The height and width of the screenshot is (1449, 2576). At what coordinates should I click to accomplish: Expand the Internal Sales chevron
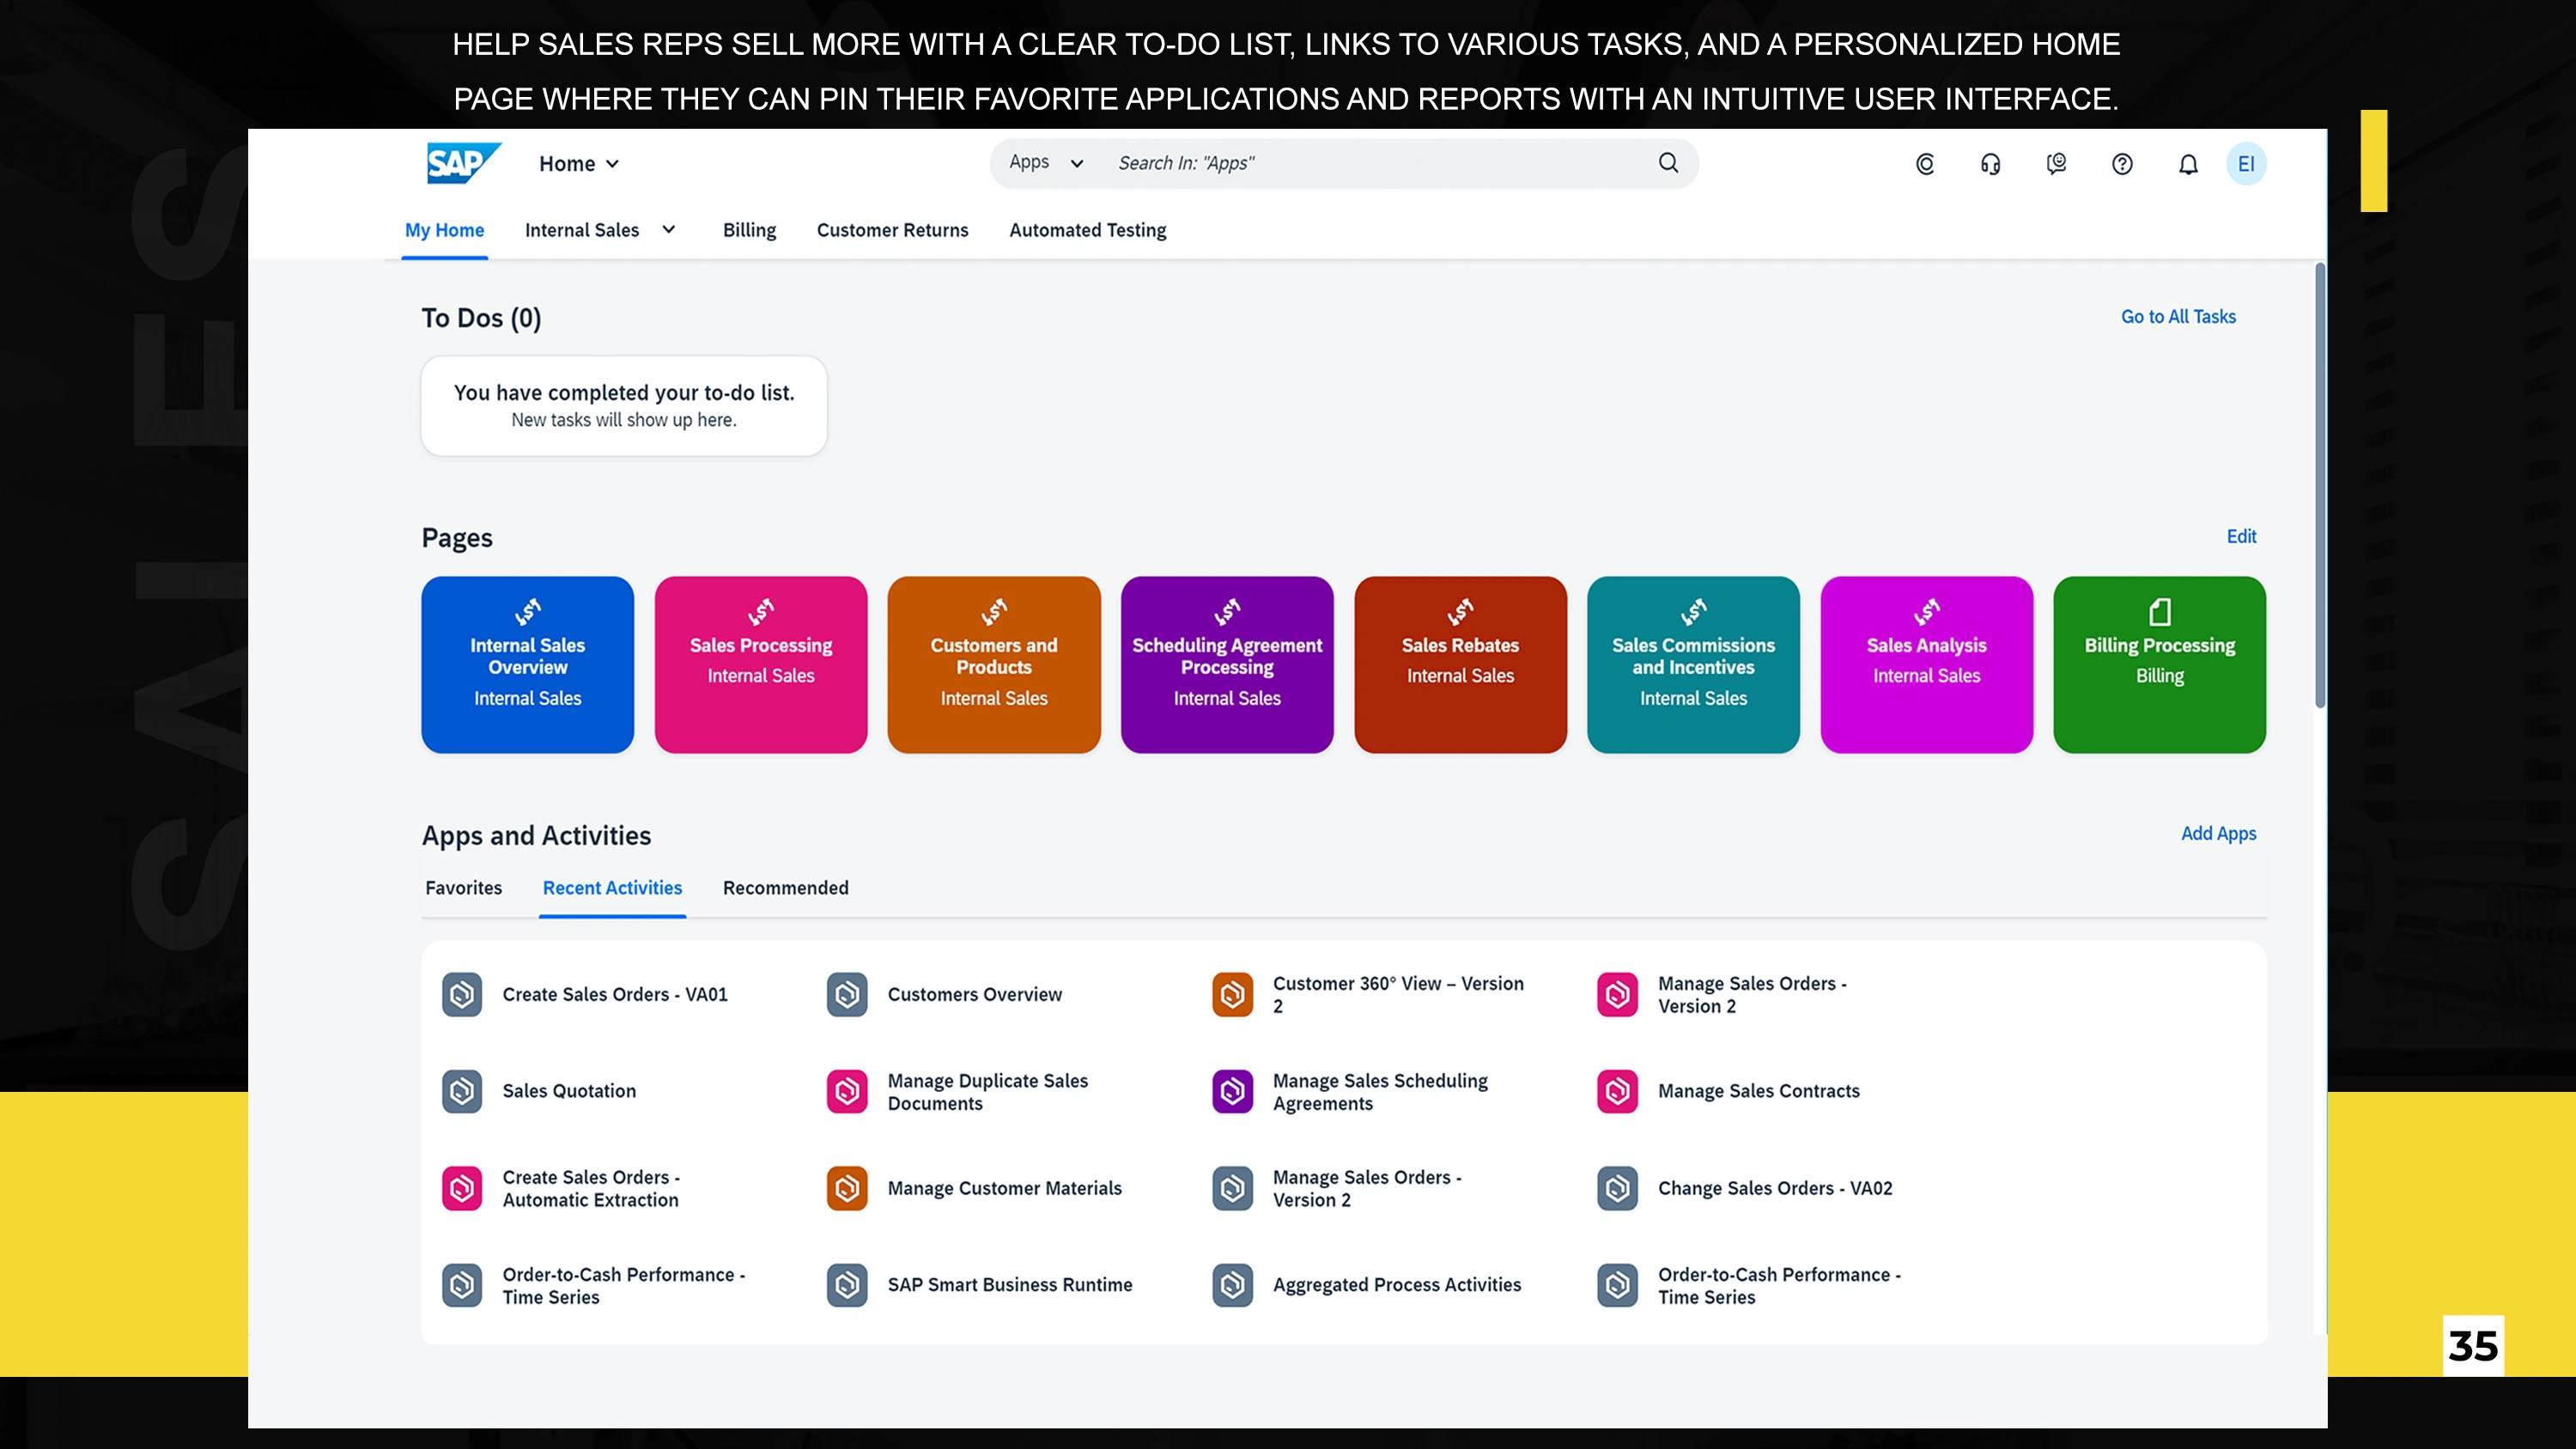pos(669,230)
